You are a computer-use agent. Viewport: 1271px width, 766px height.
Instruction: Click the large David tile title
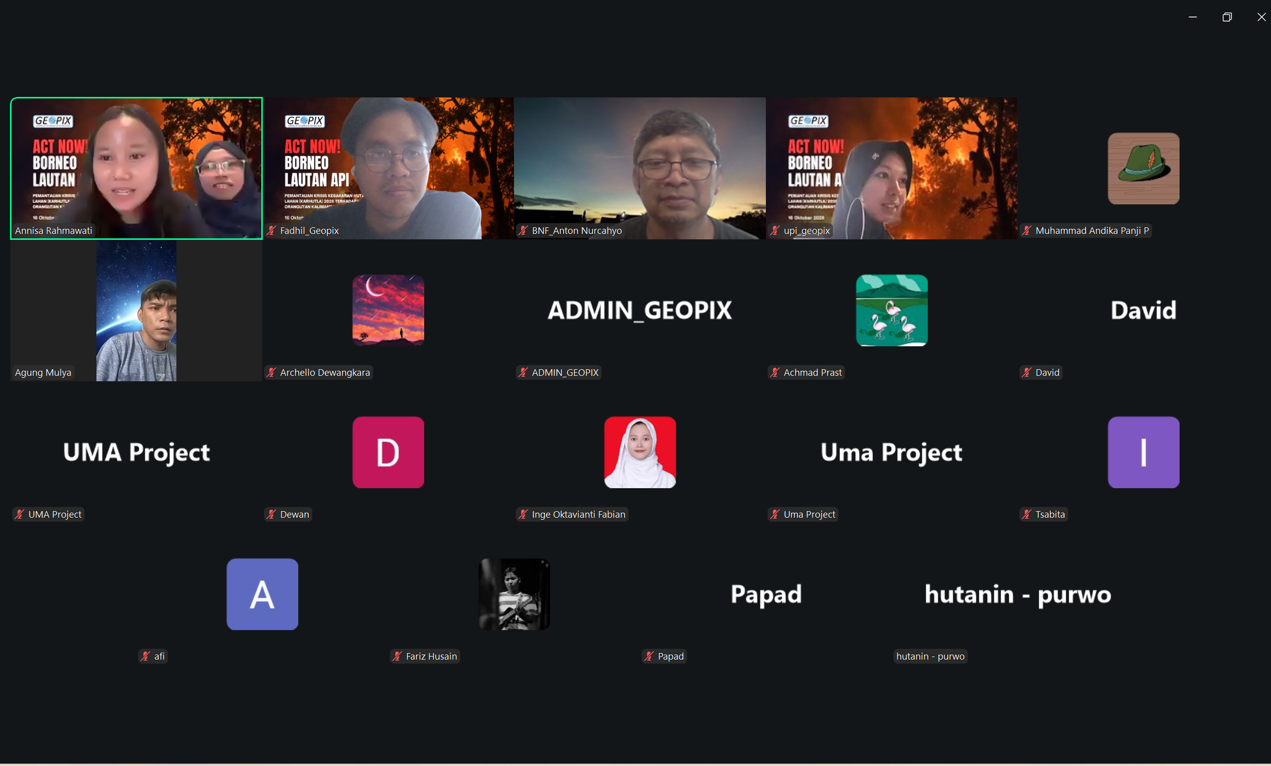click(x=1143, y=310)
